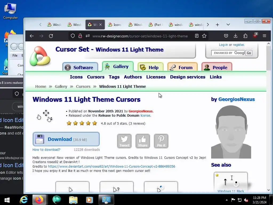Go to Cursors submenu link
273x205 pixels.
pos(96,77)
